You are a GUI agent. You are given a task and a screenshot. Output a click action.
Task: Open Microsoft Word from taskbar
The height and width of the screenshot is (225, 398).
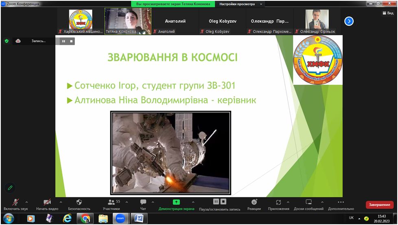[x=139, y=218]
